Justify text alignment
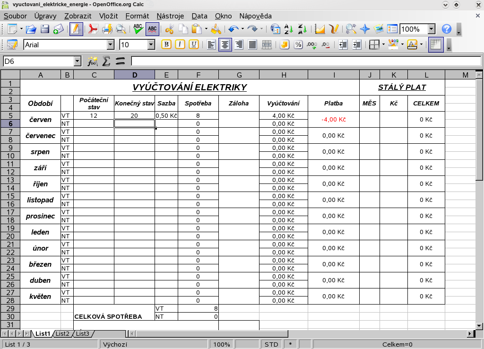Screen dimensions: 484x349 click(x=252, y=45)
